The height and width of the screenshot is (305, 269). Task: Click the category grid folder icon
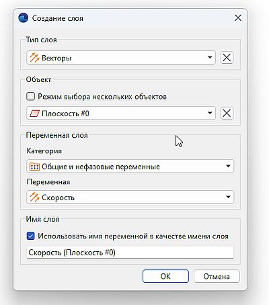[34, 167]
